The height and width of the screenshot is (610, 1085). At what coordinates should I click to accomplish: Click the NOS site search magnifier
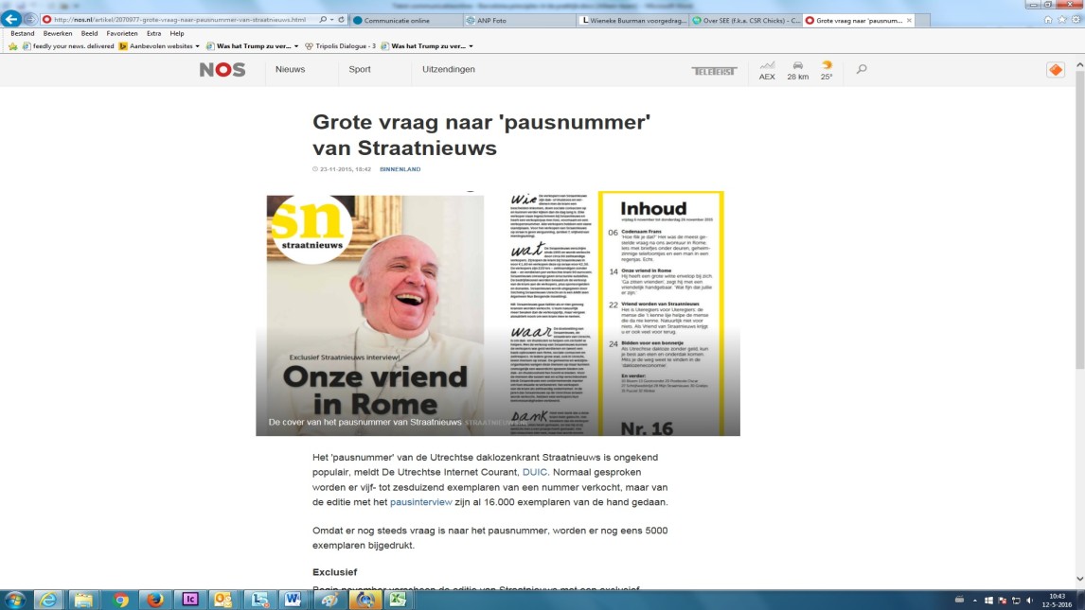click(862, 69)
